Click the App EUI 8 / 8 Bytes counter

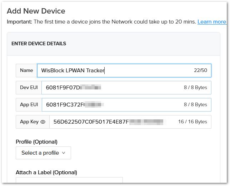point(195,105)
